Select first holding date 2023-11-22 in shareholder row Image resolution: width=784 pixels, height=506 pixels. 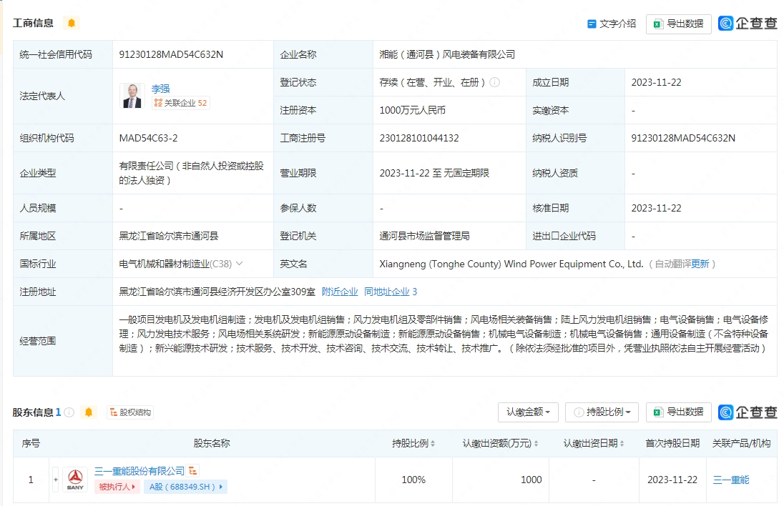(x=672, y=480)
